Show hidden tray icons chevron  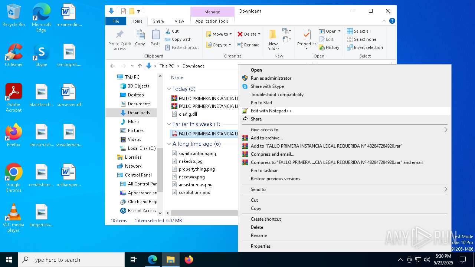tap(400, 260)
